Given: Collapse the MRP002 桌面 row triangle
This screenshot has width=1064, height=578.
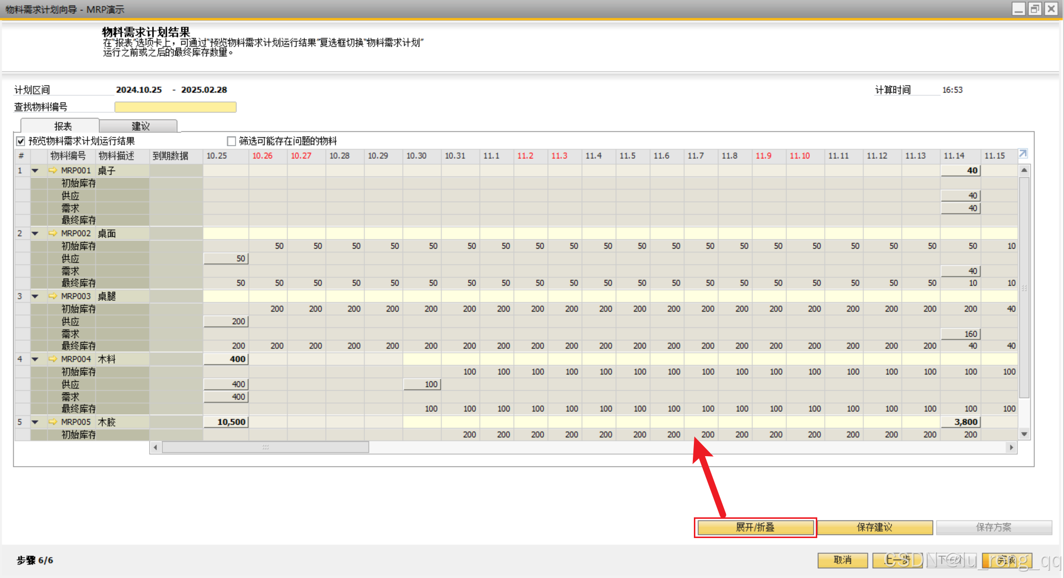Looking at the screenshot, I should pyautogui.click(x=35, y=233).
